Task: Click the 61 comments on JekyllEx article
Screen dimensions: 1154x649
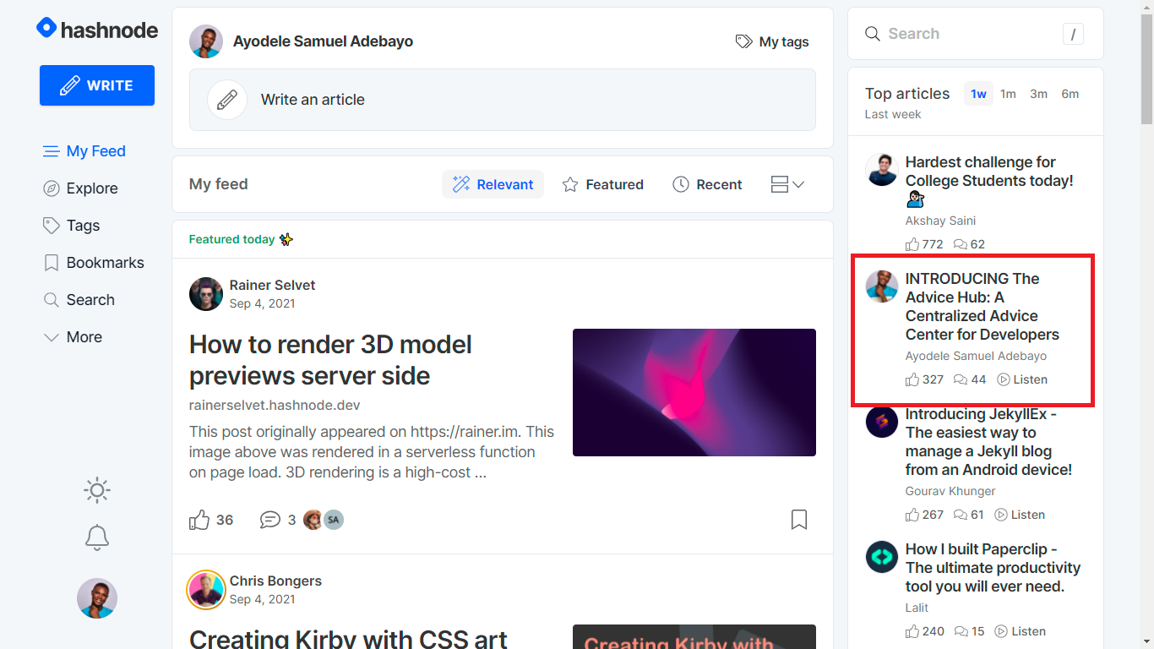Action: pyautogui.click(x=969, y=515)
